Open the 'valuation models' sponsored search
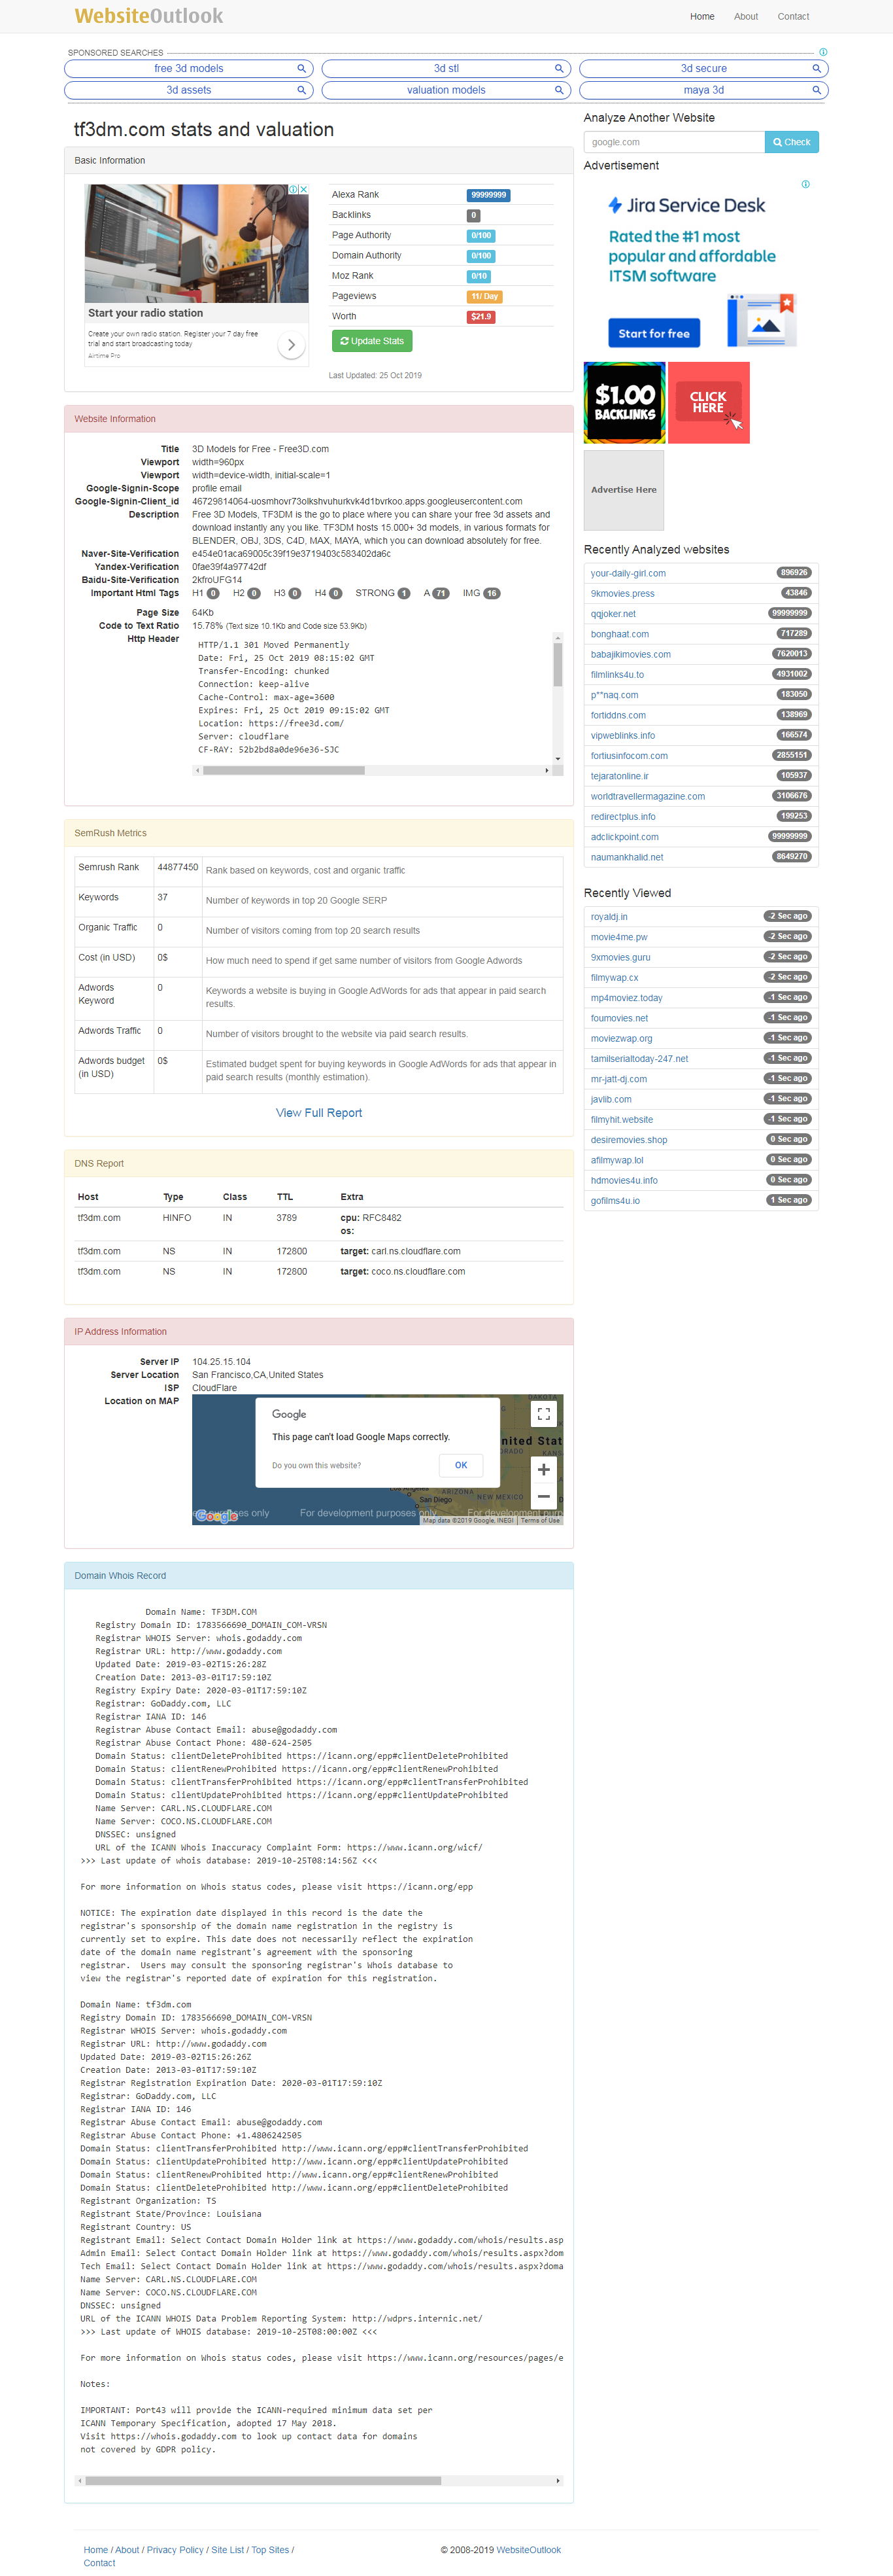The image size is (893, 2576). (x=445, y=90)
